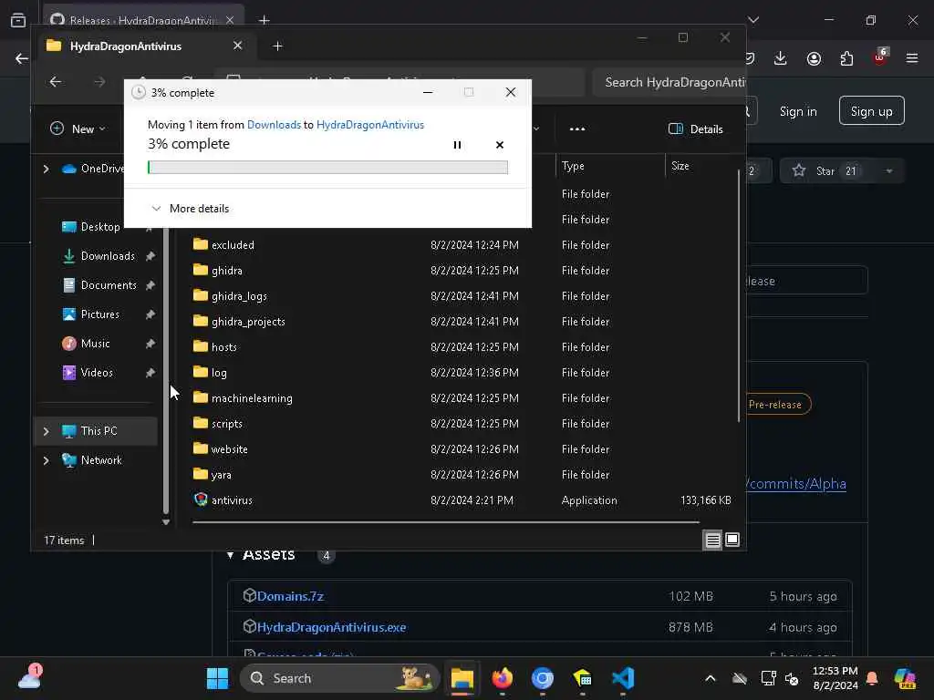Select the ghidra_logs folder
Screen dimensions: 934x700
click(x=230, y=296)
